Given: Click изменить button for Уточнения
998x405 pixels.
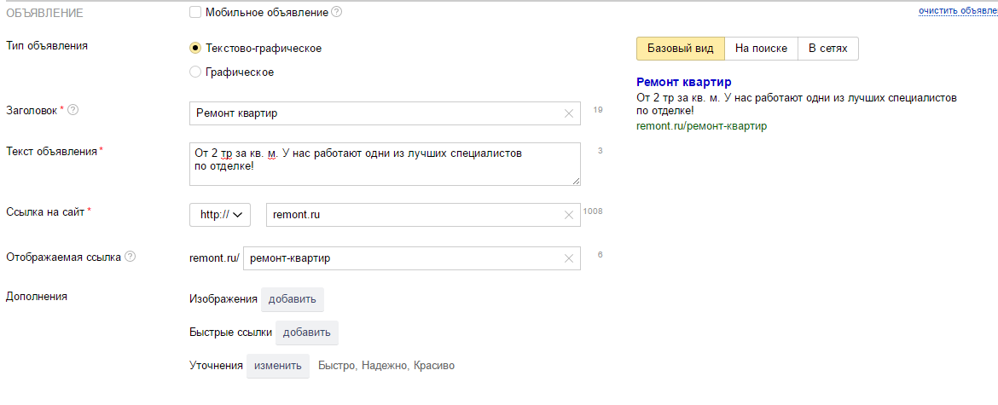Looking at the screenshot, I should pos(277,366).
